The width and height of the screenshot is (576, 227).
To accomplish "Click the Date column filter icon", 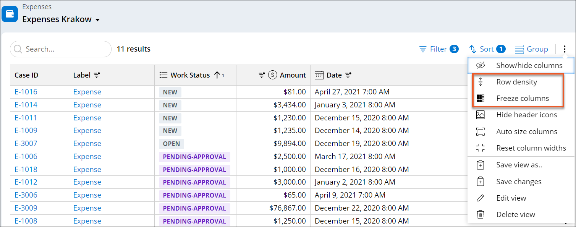I will pyautogui.click(x=348, y=75).
